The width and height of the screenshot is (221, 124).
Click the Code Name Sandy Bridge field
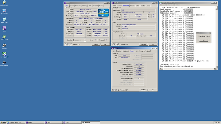pyautogui.click(x=79, y=12)
